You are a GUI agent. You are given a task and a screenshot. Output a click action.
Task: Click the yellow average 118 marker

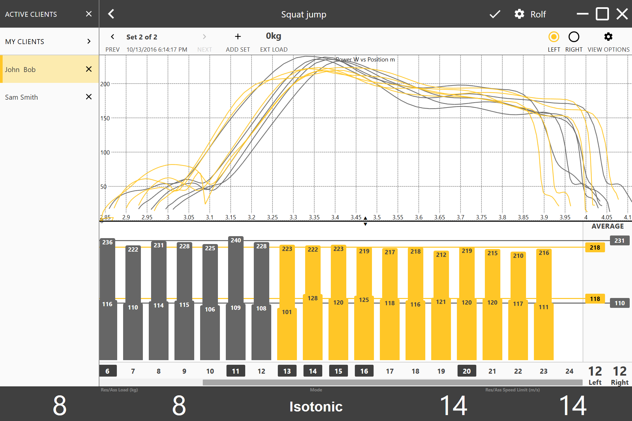coord(595,299)
